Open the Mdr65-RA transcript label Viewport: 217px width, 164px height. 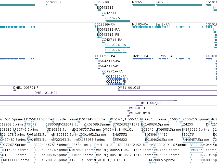pos(140,24)
